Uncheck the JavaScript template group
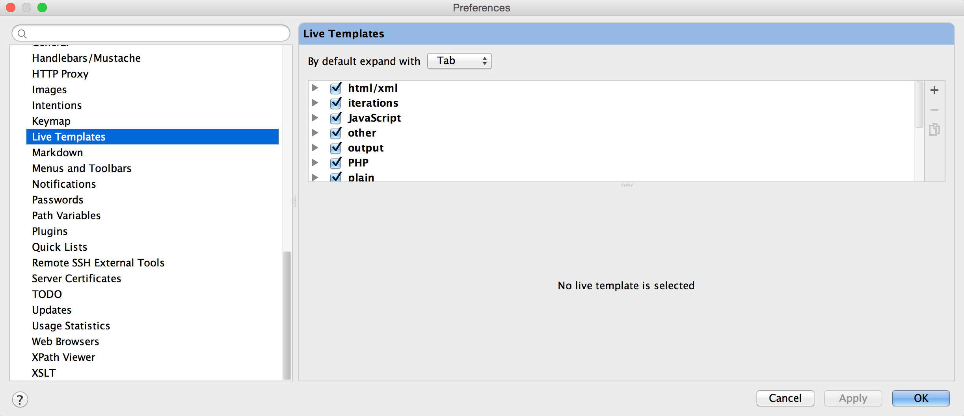This screenshot has height=416, width=964. [x=335, y=117]
